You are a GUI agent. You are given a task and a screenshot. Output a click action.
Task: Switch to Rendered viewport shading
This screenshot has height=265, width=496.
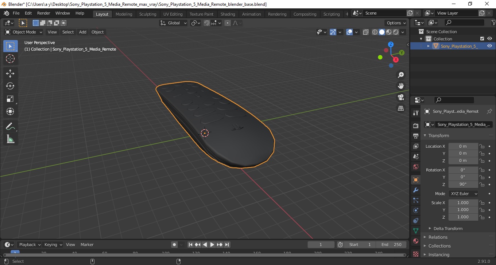(x=396, y=32)
